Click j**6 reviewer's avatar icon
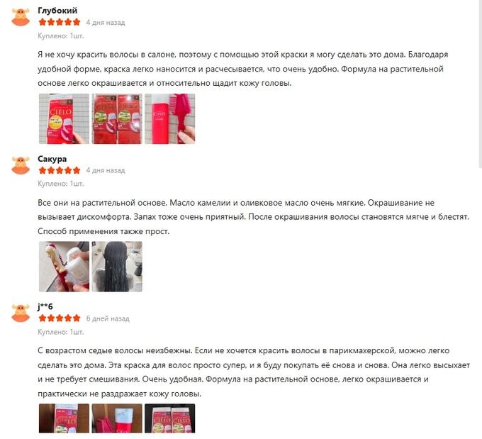Image resolution: width=482 pixels, height=439 pixels. [x=21, y=313]
